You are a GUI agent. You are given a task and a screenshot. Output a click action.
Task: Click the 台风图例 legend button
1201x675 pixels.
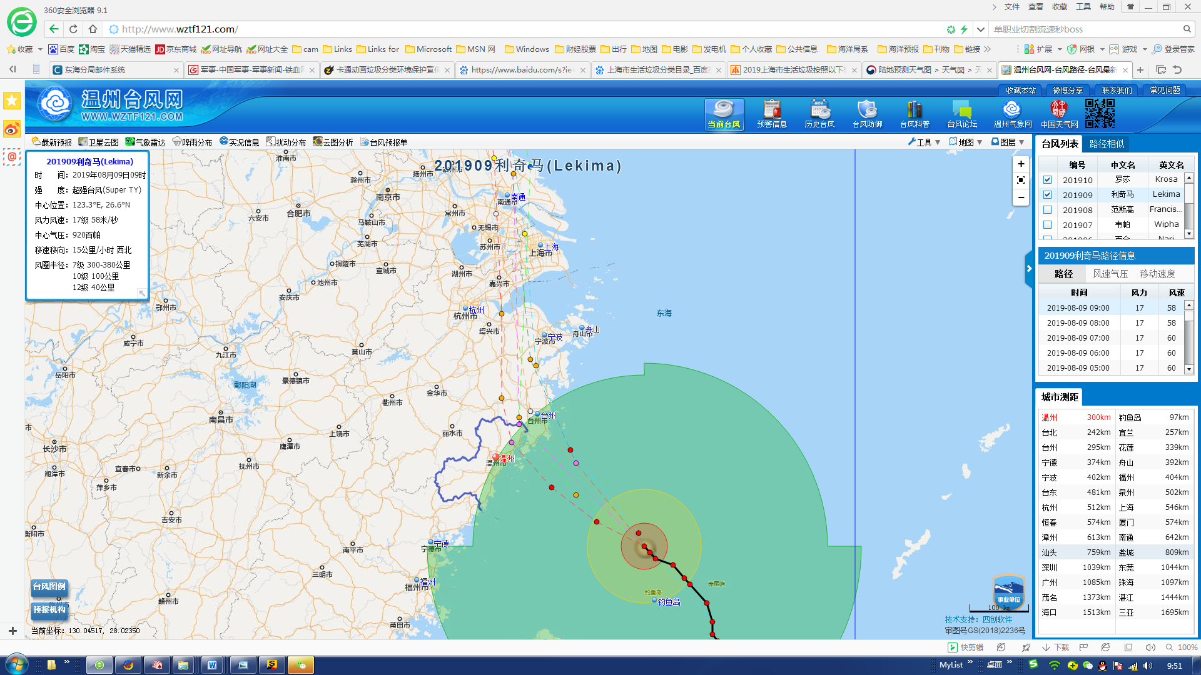pyautogui.click(x=49, y=587)
